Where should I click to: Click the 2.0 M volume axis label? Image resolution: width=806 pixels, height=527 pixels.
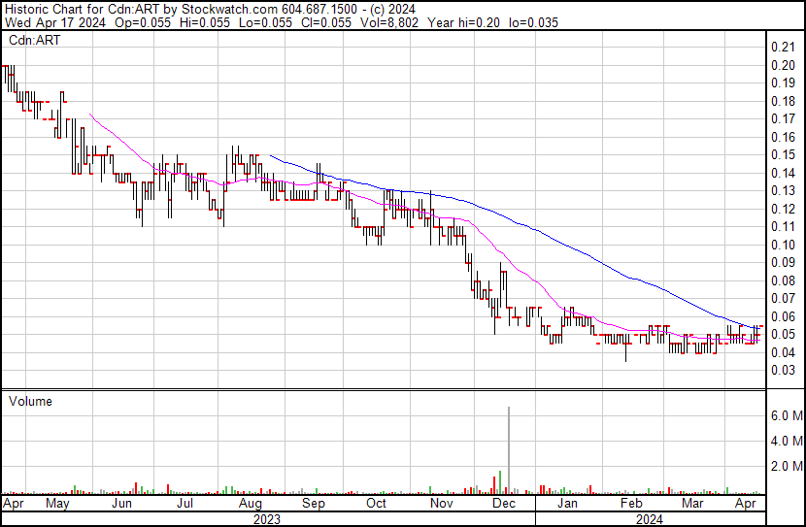786,467
